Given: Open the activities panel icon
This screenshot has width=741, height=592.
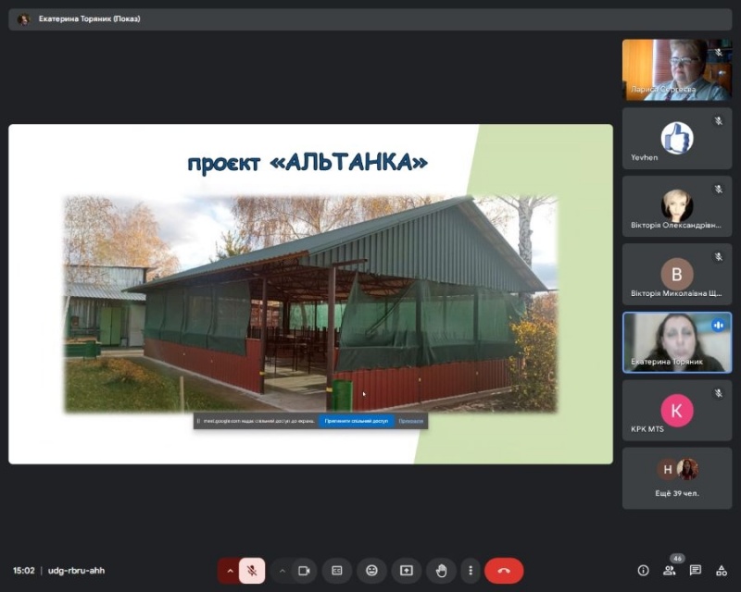Looking at the screenshot, I should point(721,571).
